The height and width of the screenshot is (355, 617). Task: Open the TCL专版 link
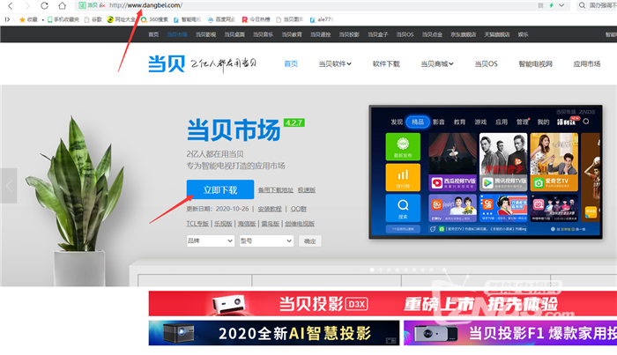pyautogui.click(x=197, y=223)
